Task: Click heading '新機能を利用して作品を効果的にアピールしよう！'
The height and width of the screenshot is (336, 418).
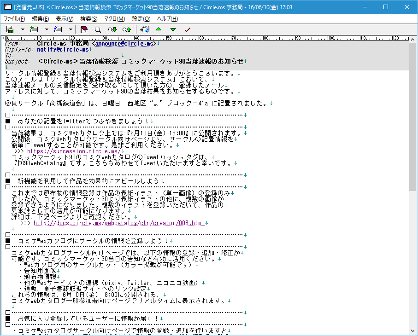Action: [91, 181]
